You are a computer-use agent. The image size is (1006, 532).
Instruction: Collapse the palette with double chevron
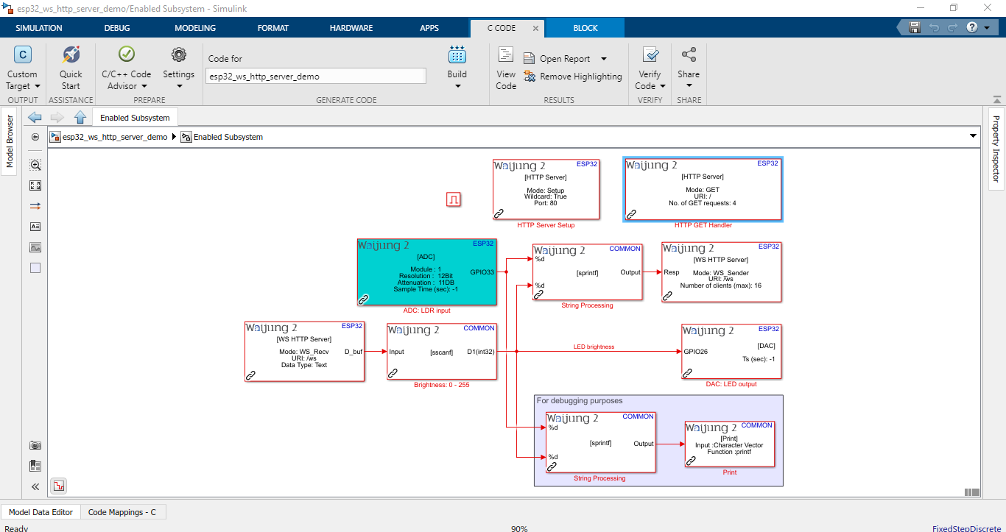(35, 486)
